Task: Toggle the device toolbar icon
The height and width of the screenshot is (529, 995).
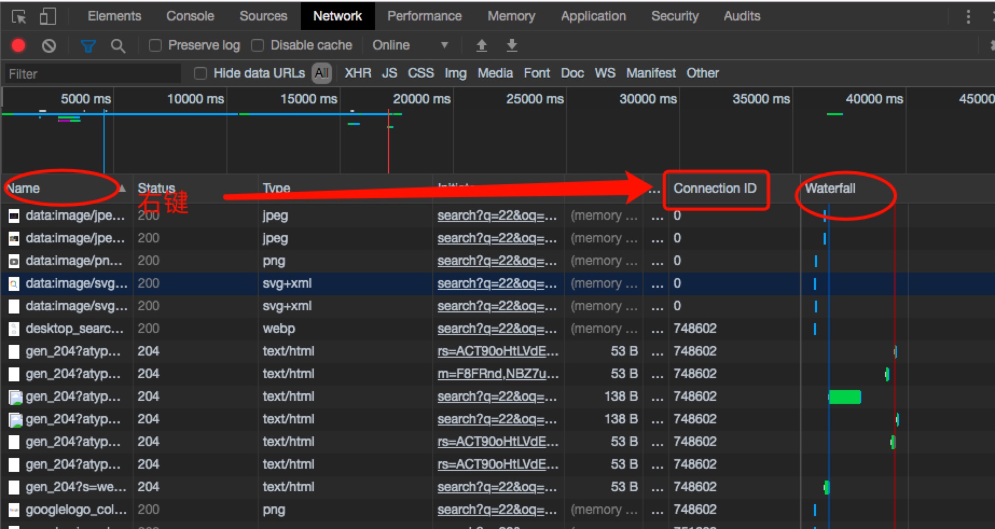Action: click(x=48, y=16)
